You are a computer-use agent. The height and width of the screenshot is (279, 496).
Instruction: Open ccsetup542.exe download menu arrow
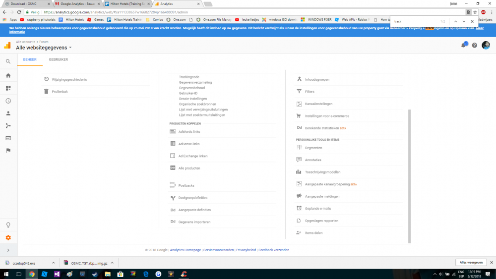pyautogui.click(x=54, y=263)
